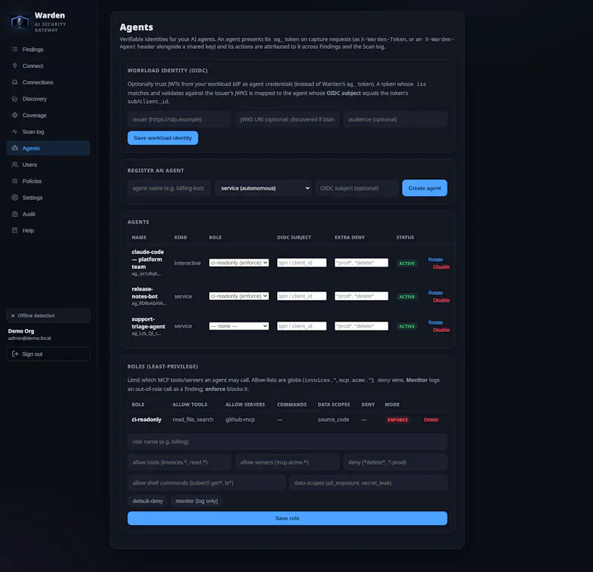Click the Create agent button
This screenshot has width=593, height=572.
(x=424, y=188)
